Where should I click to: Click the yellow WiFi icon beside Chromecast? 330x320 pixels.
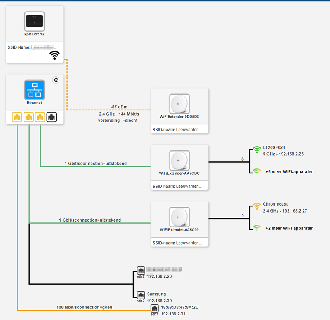point(257,206)
